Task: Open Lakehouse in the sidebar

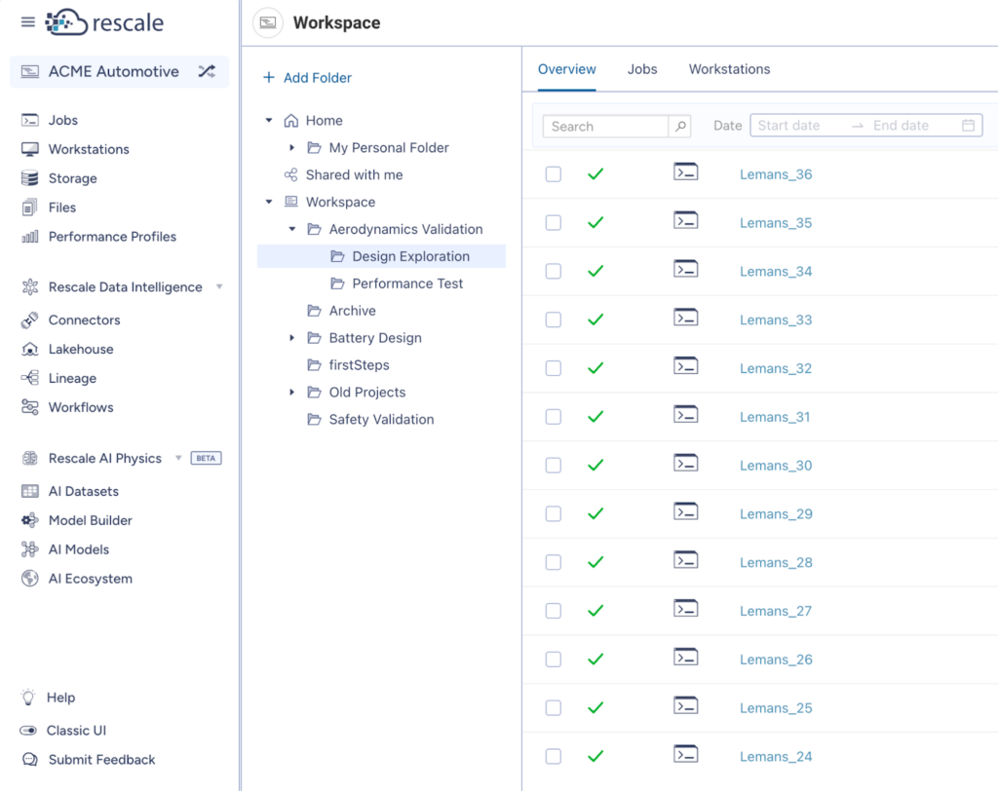Action: point(81,349)
